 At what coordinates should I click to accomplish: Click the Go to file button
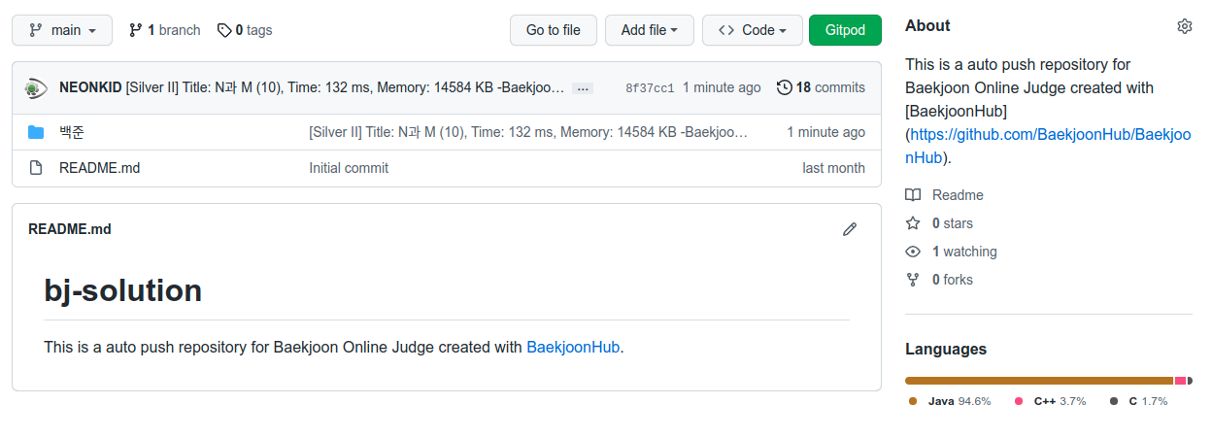(x=554, y=30)
